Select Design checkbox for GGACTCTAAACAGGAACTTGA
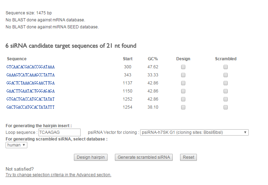268x185 pixels. point(183,83)
